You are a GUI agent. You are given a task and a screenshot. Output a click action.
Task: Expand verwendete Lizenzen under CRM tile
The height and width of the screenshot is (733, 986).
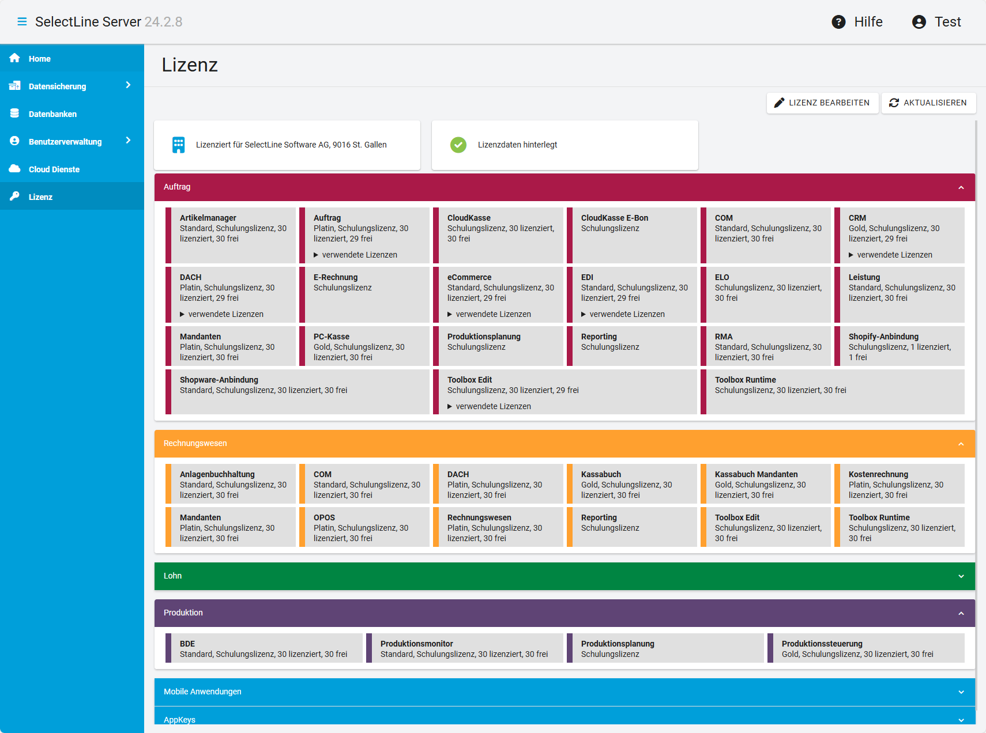click(890, 255)
